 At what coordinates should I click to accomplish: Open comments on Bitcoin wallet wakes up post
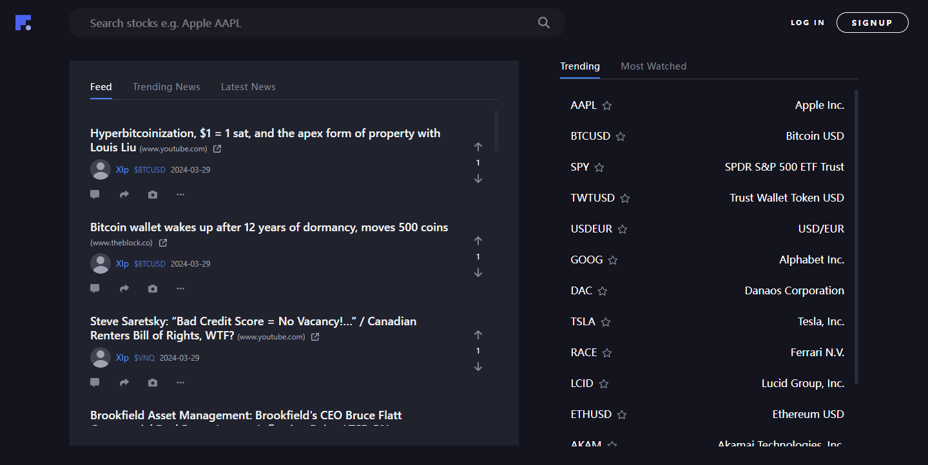pos(95,289)
